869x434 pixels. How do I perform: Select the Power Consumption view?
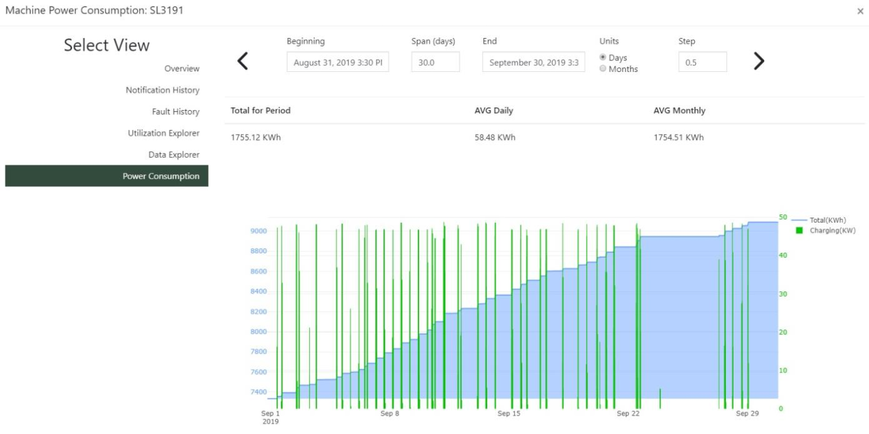click(161, 176)
